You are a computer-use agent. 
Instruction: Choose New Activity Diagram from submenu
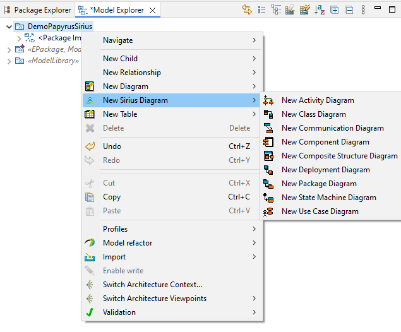point(318,100)
